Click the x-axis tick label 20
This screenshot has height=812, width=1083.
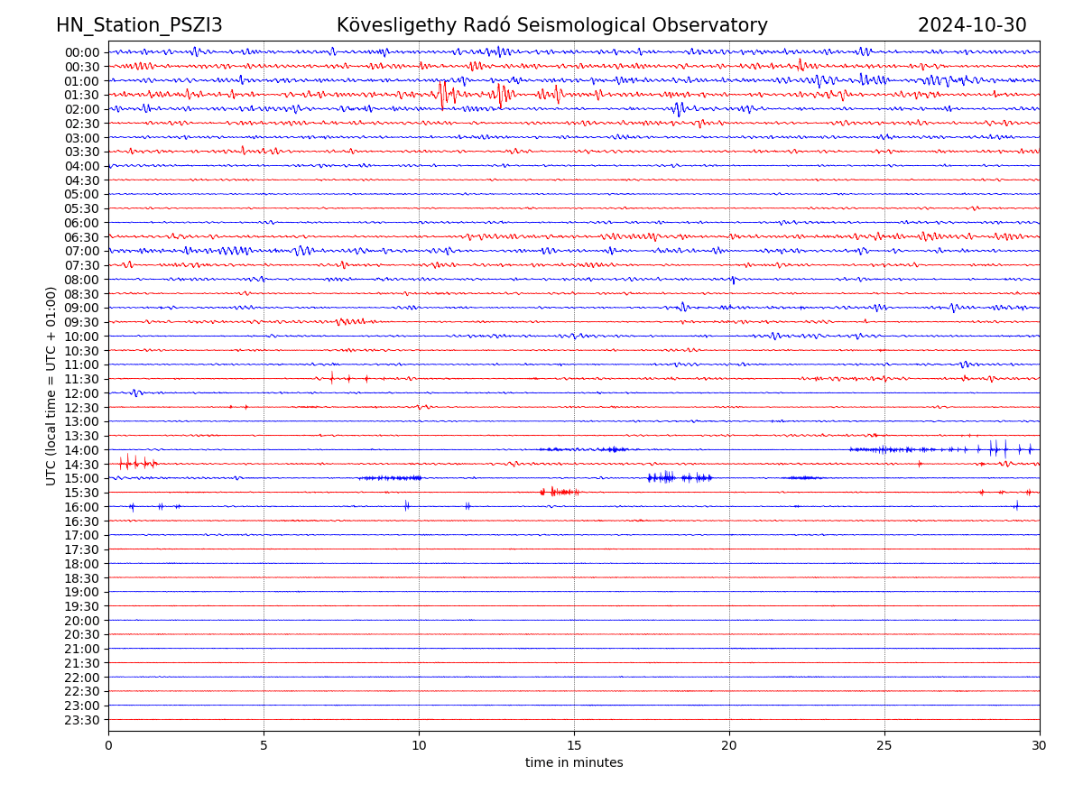click(729, 746)
